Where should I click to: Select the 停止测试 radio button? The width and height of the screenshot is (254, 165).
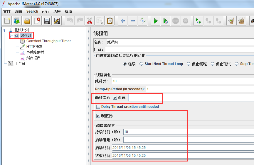(213, 64)
